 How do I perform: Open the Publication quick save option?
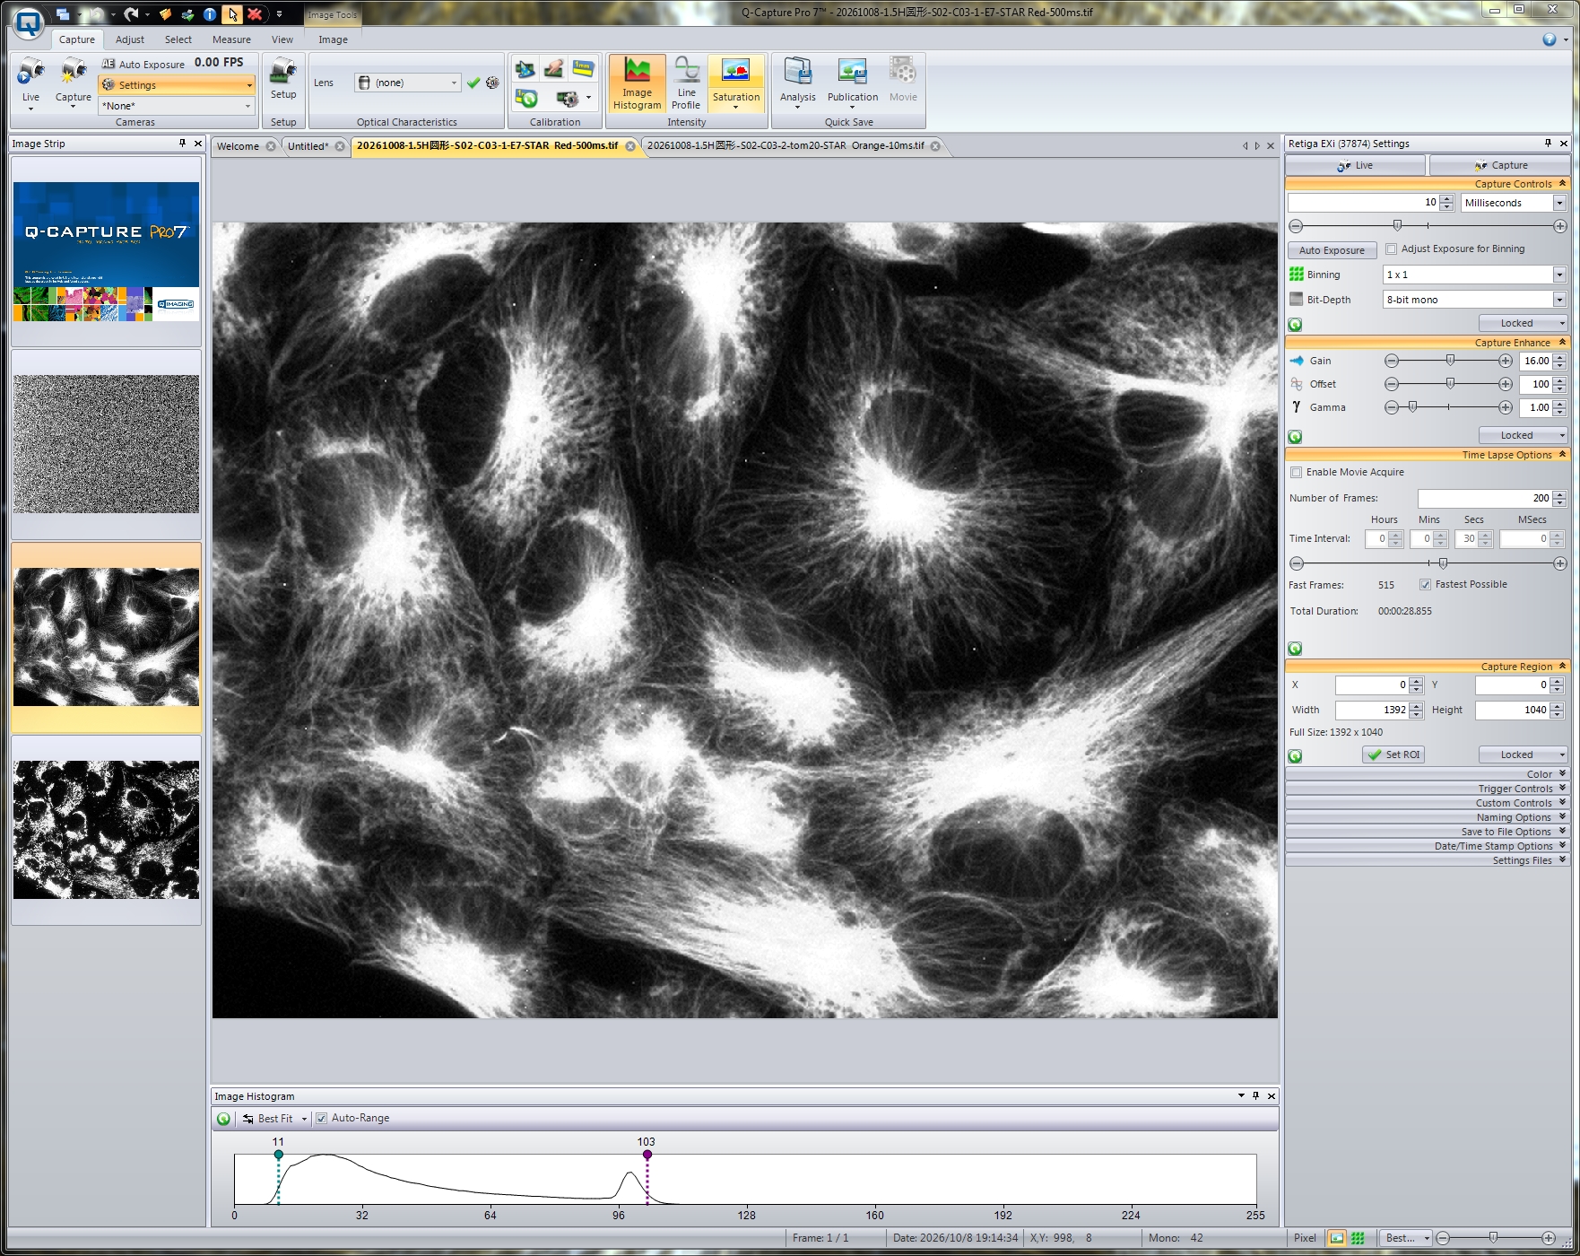coord(852,83)
